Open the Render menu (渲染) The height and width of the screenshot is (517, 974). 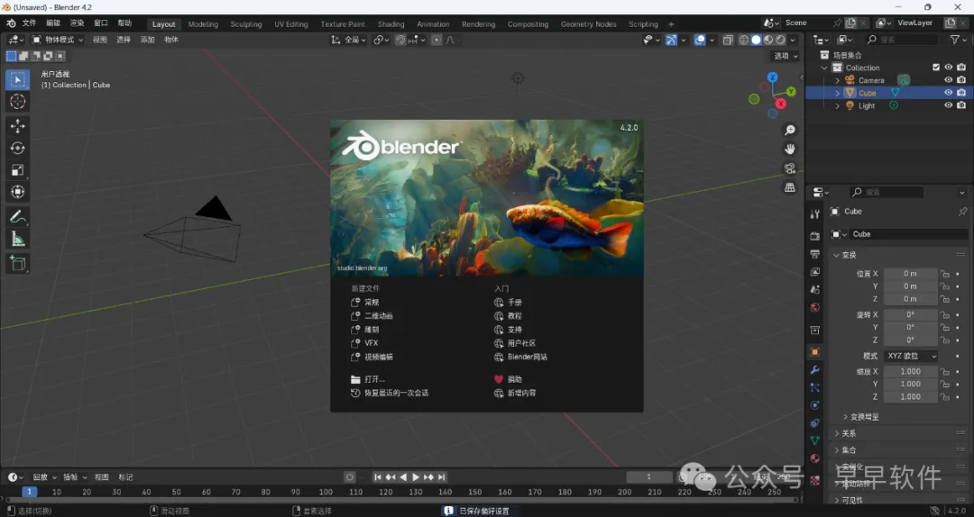click(x=77, y=23)
